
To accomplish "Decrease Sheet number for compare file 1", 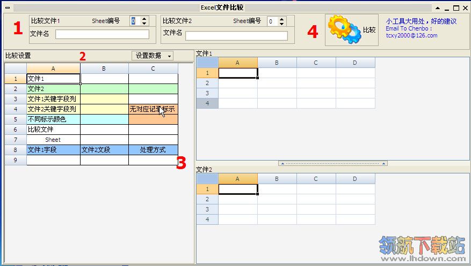I will [x=144, y=24].
